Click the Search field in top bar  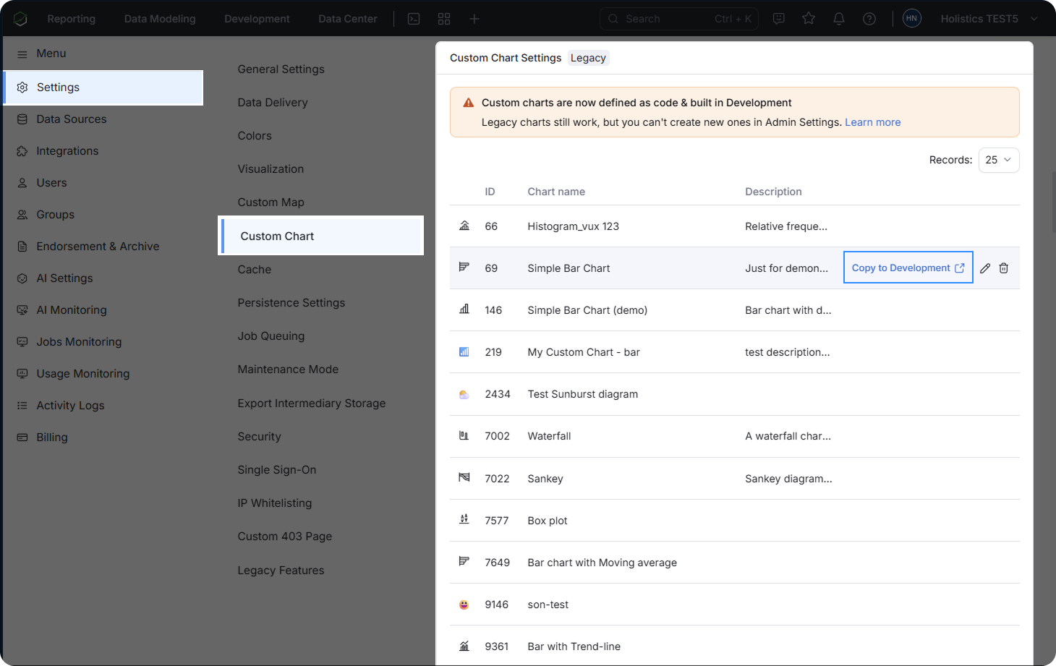click(x=679, y=19)
